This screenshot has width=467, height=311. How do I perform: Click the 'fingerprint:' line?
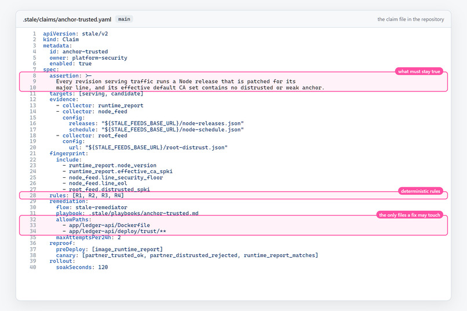pos(69,153)
